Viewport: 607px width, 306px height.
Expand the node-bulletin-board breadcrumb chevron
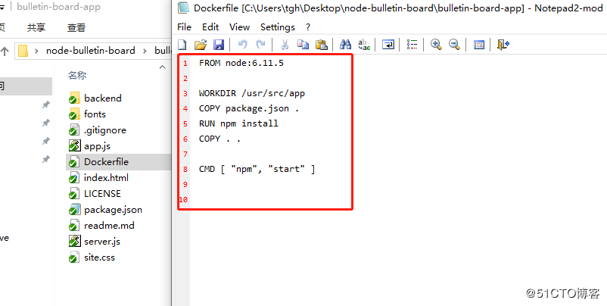[145, 51]
